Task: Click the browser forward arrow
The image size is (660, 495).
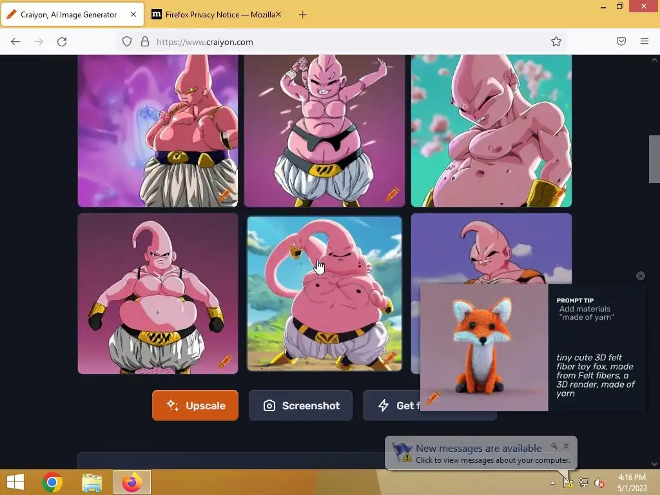Action: coord(39,42)
